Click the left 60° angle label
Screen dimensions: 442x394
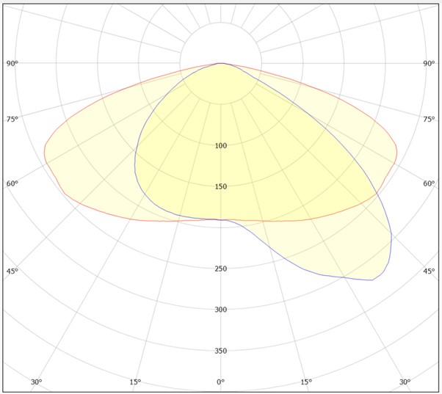(x=12, y=183)
